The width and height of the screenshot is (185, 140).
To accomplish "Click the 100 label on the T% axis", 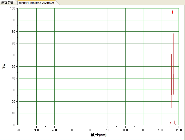I will tap(13, 8).
